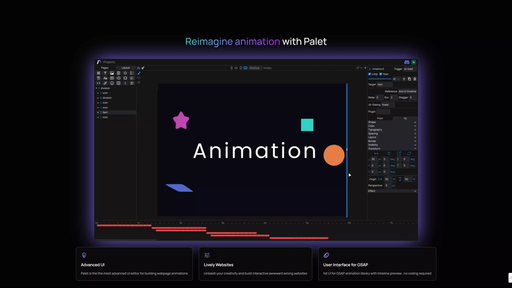
Task: Click the Lively Websites feature card
Action: click(255, 264)
